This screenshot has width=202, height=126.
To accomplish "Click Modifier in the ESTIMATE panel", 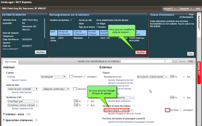I will 40,52.
